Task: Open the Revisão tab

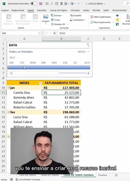Action: (x=96, y=10)
